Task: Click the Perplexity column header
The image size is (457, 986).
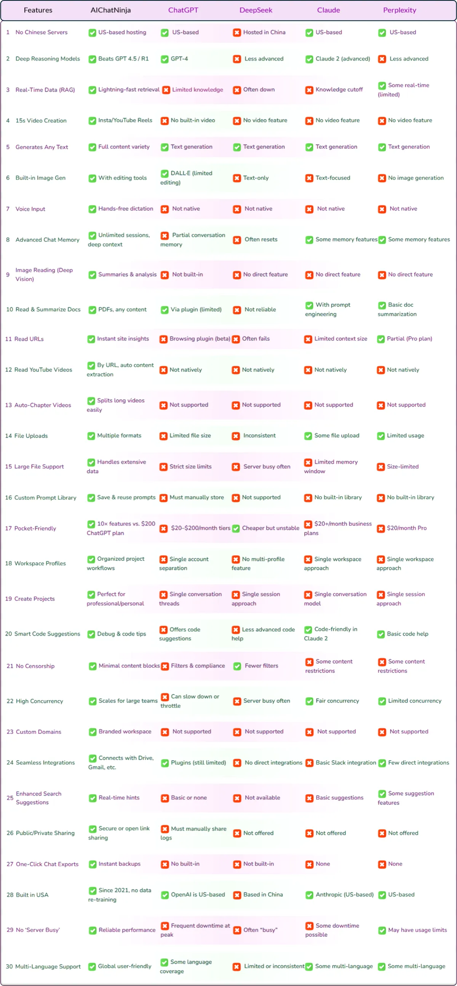Action: [399, 10]
